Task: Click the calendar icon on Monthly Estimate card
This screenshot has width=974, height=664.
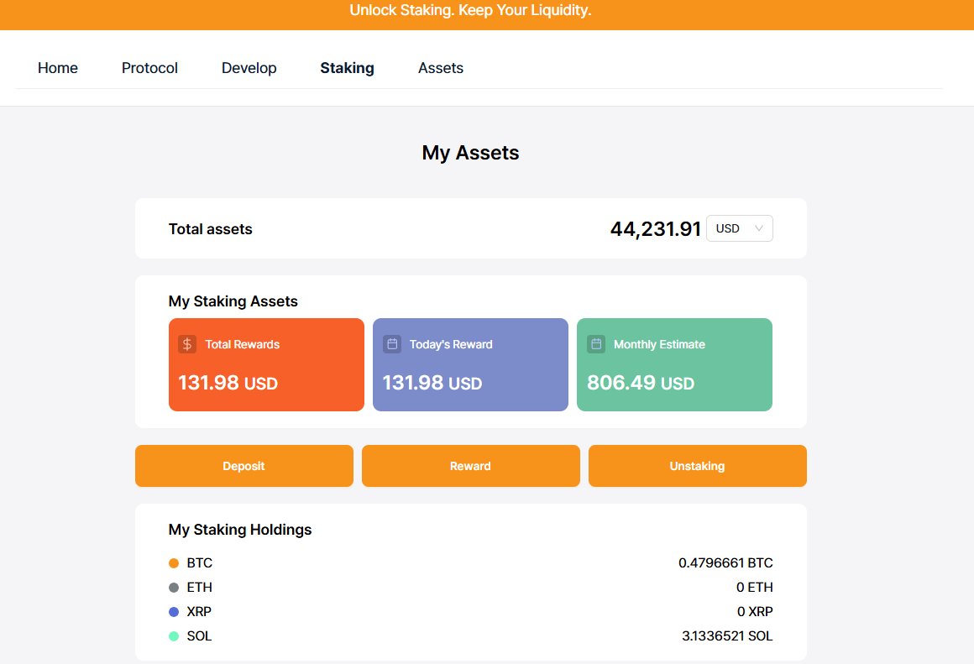Action: click(x=596, y=344)
